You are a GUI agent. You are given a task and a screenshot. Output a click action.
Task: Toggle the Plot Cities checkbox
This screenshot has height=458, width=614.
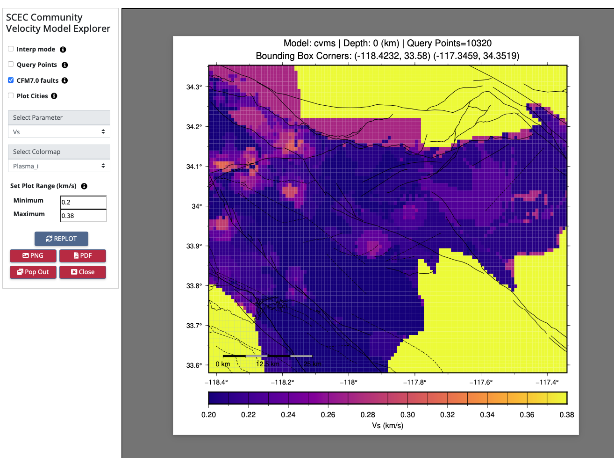pos(11,95)
